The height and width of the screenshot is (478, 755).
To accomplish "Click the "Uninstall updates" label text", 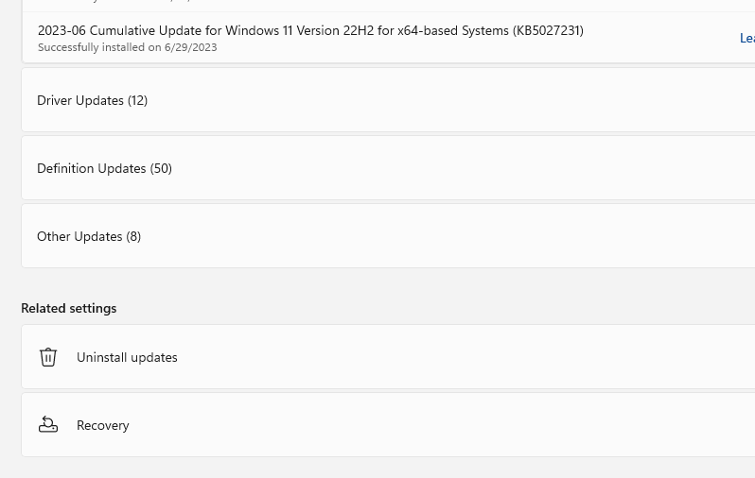I will click(x=127, y=357).
